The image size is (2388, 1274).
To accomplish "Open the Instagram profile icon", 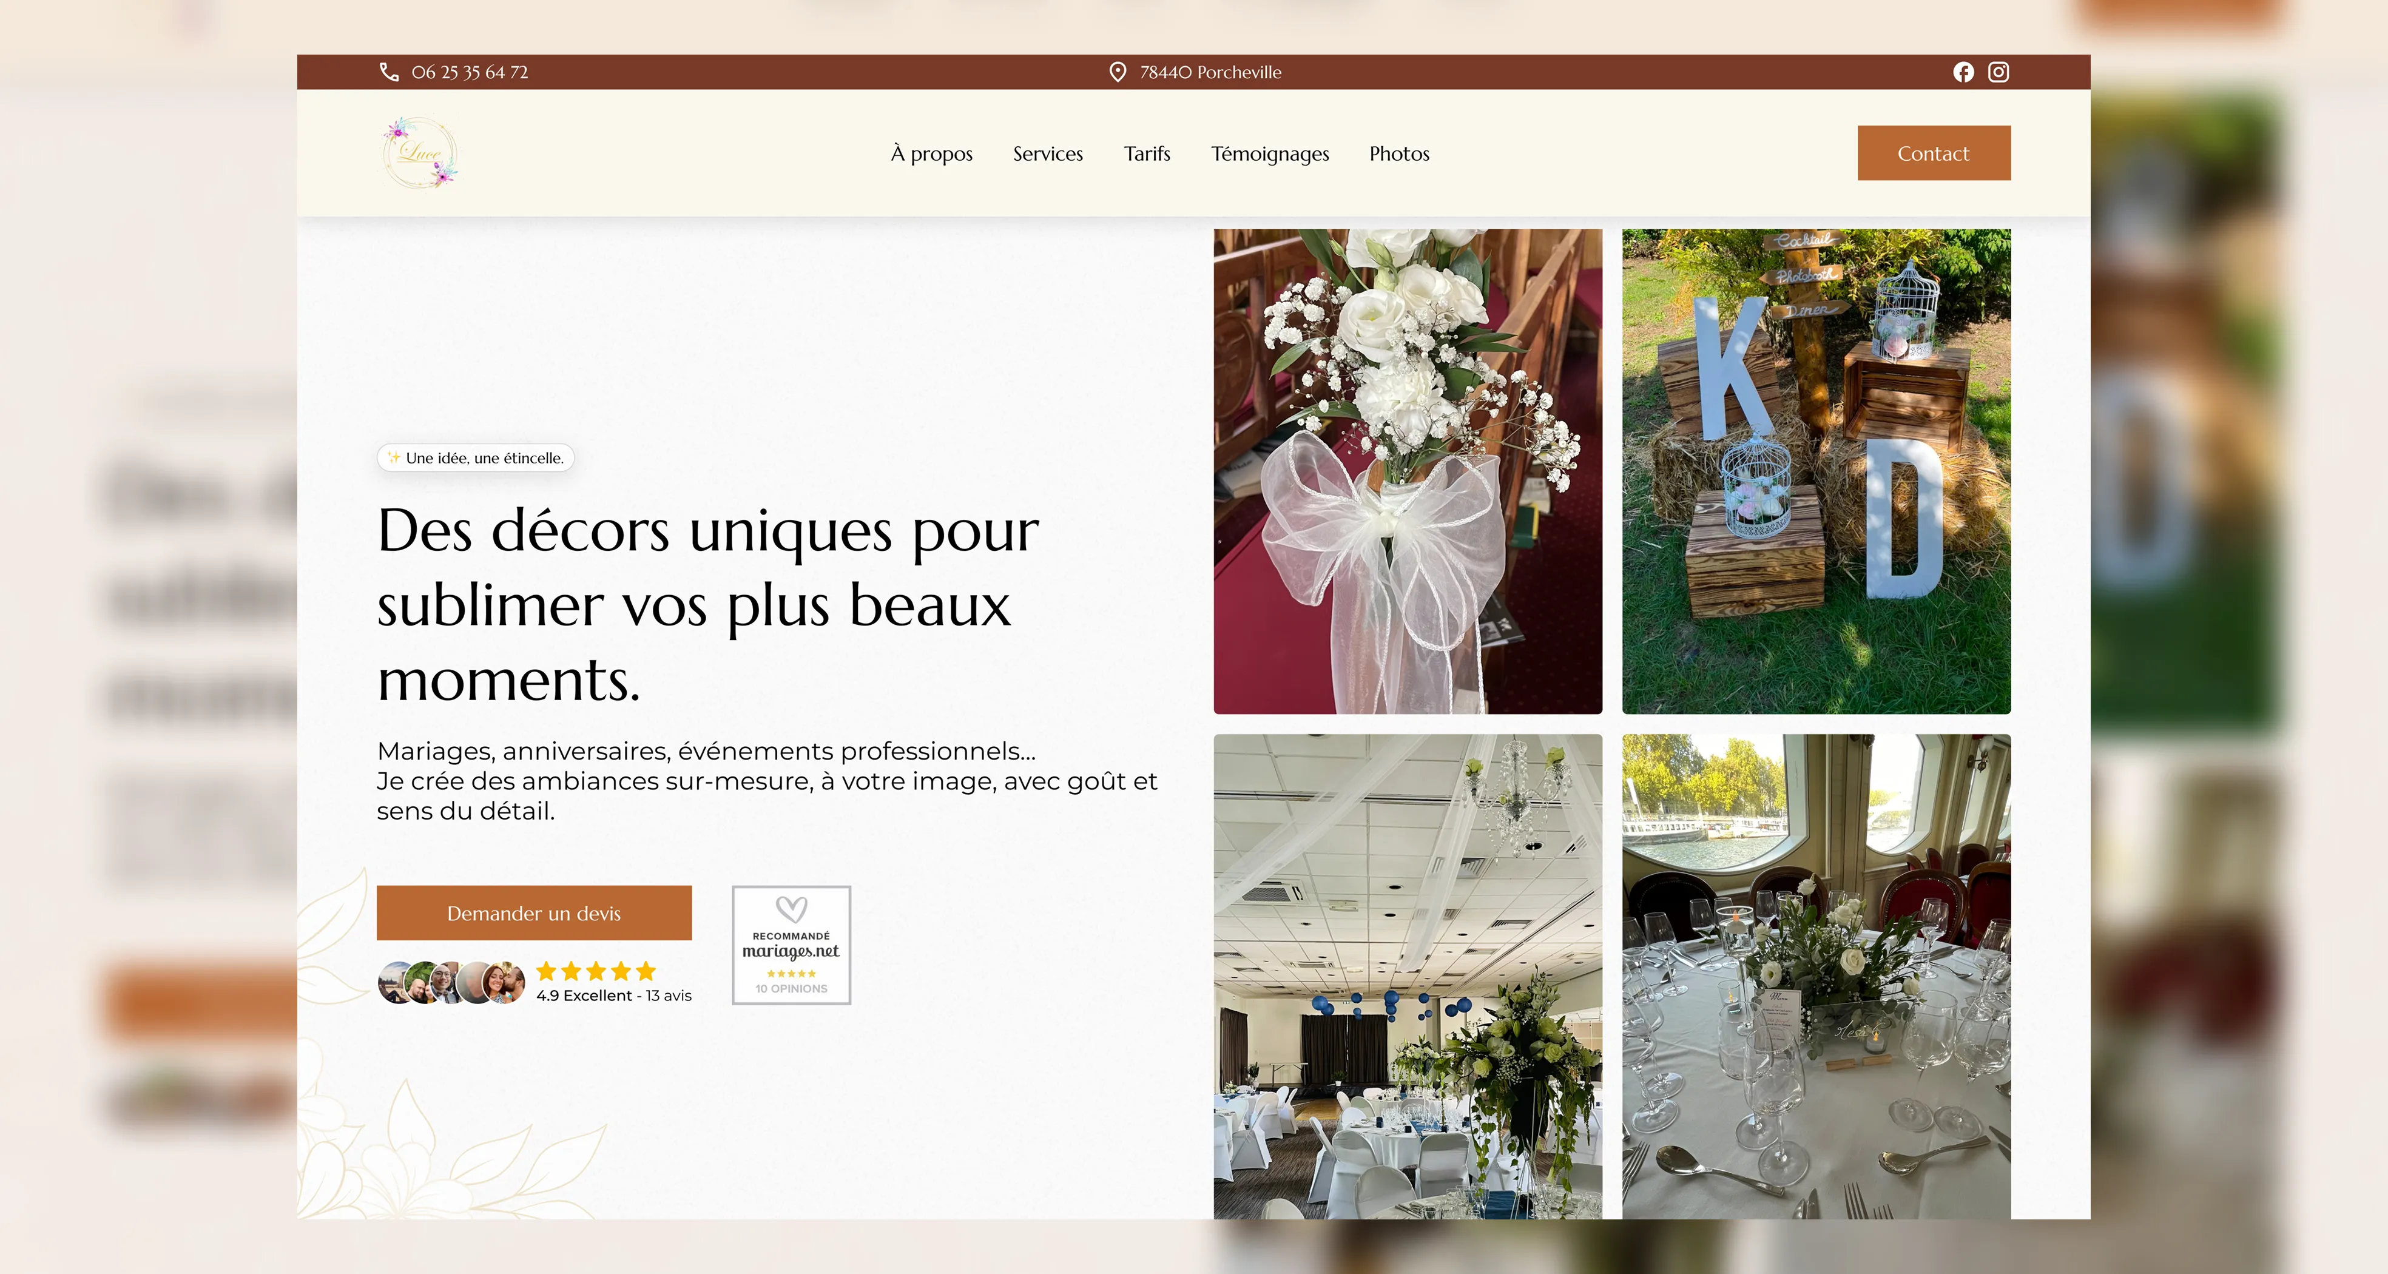I will click(x=1998, y=72).
